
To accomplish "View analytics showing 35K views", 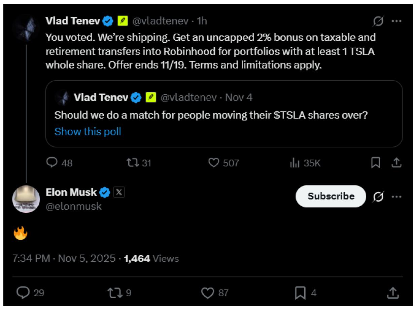I will [x=295, y=163].
